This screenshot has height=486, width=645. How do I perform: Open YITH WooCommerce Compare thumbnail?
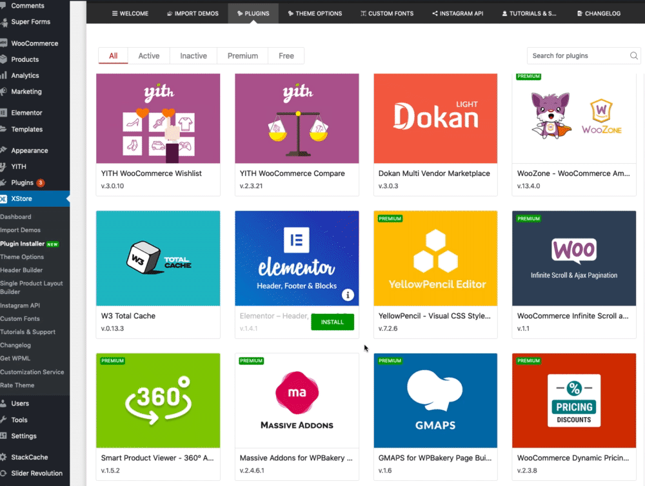(x=297, y=119)
